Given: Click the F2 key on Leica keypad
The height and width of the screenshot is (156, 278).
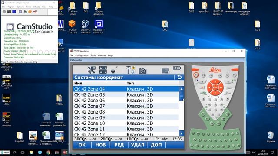Looking at the screenshot, I should [x=204, y=75].
